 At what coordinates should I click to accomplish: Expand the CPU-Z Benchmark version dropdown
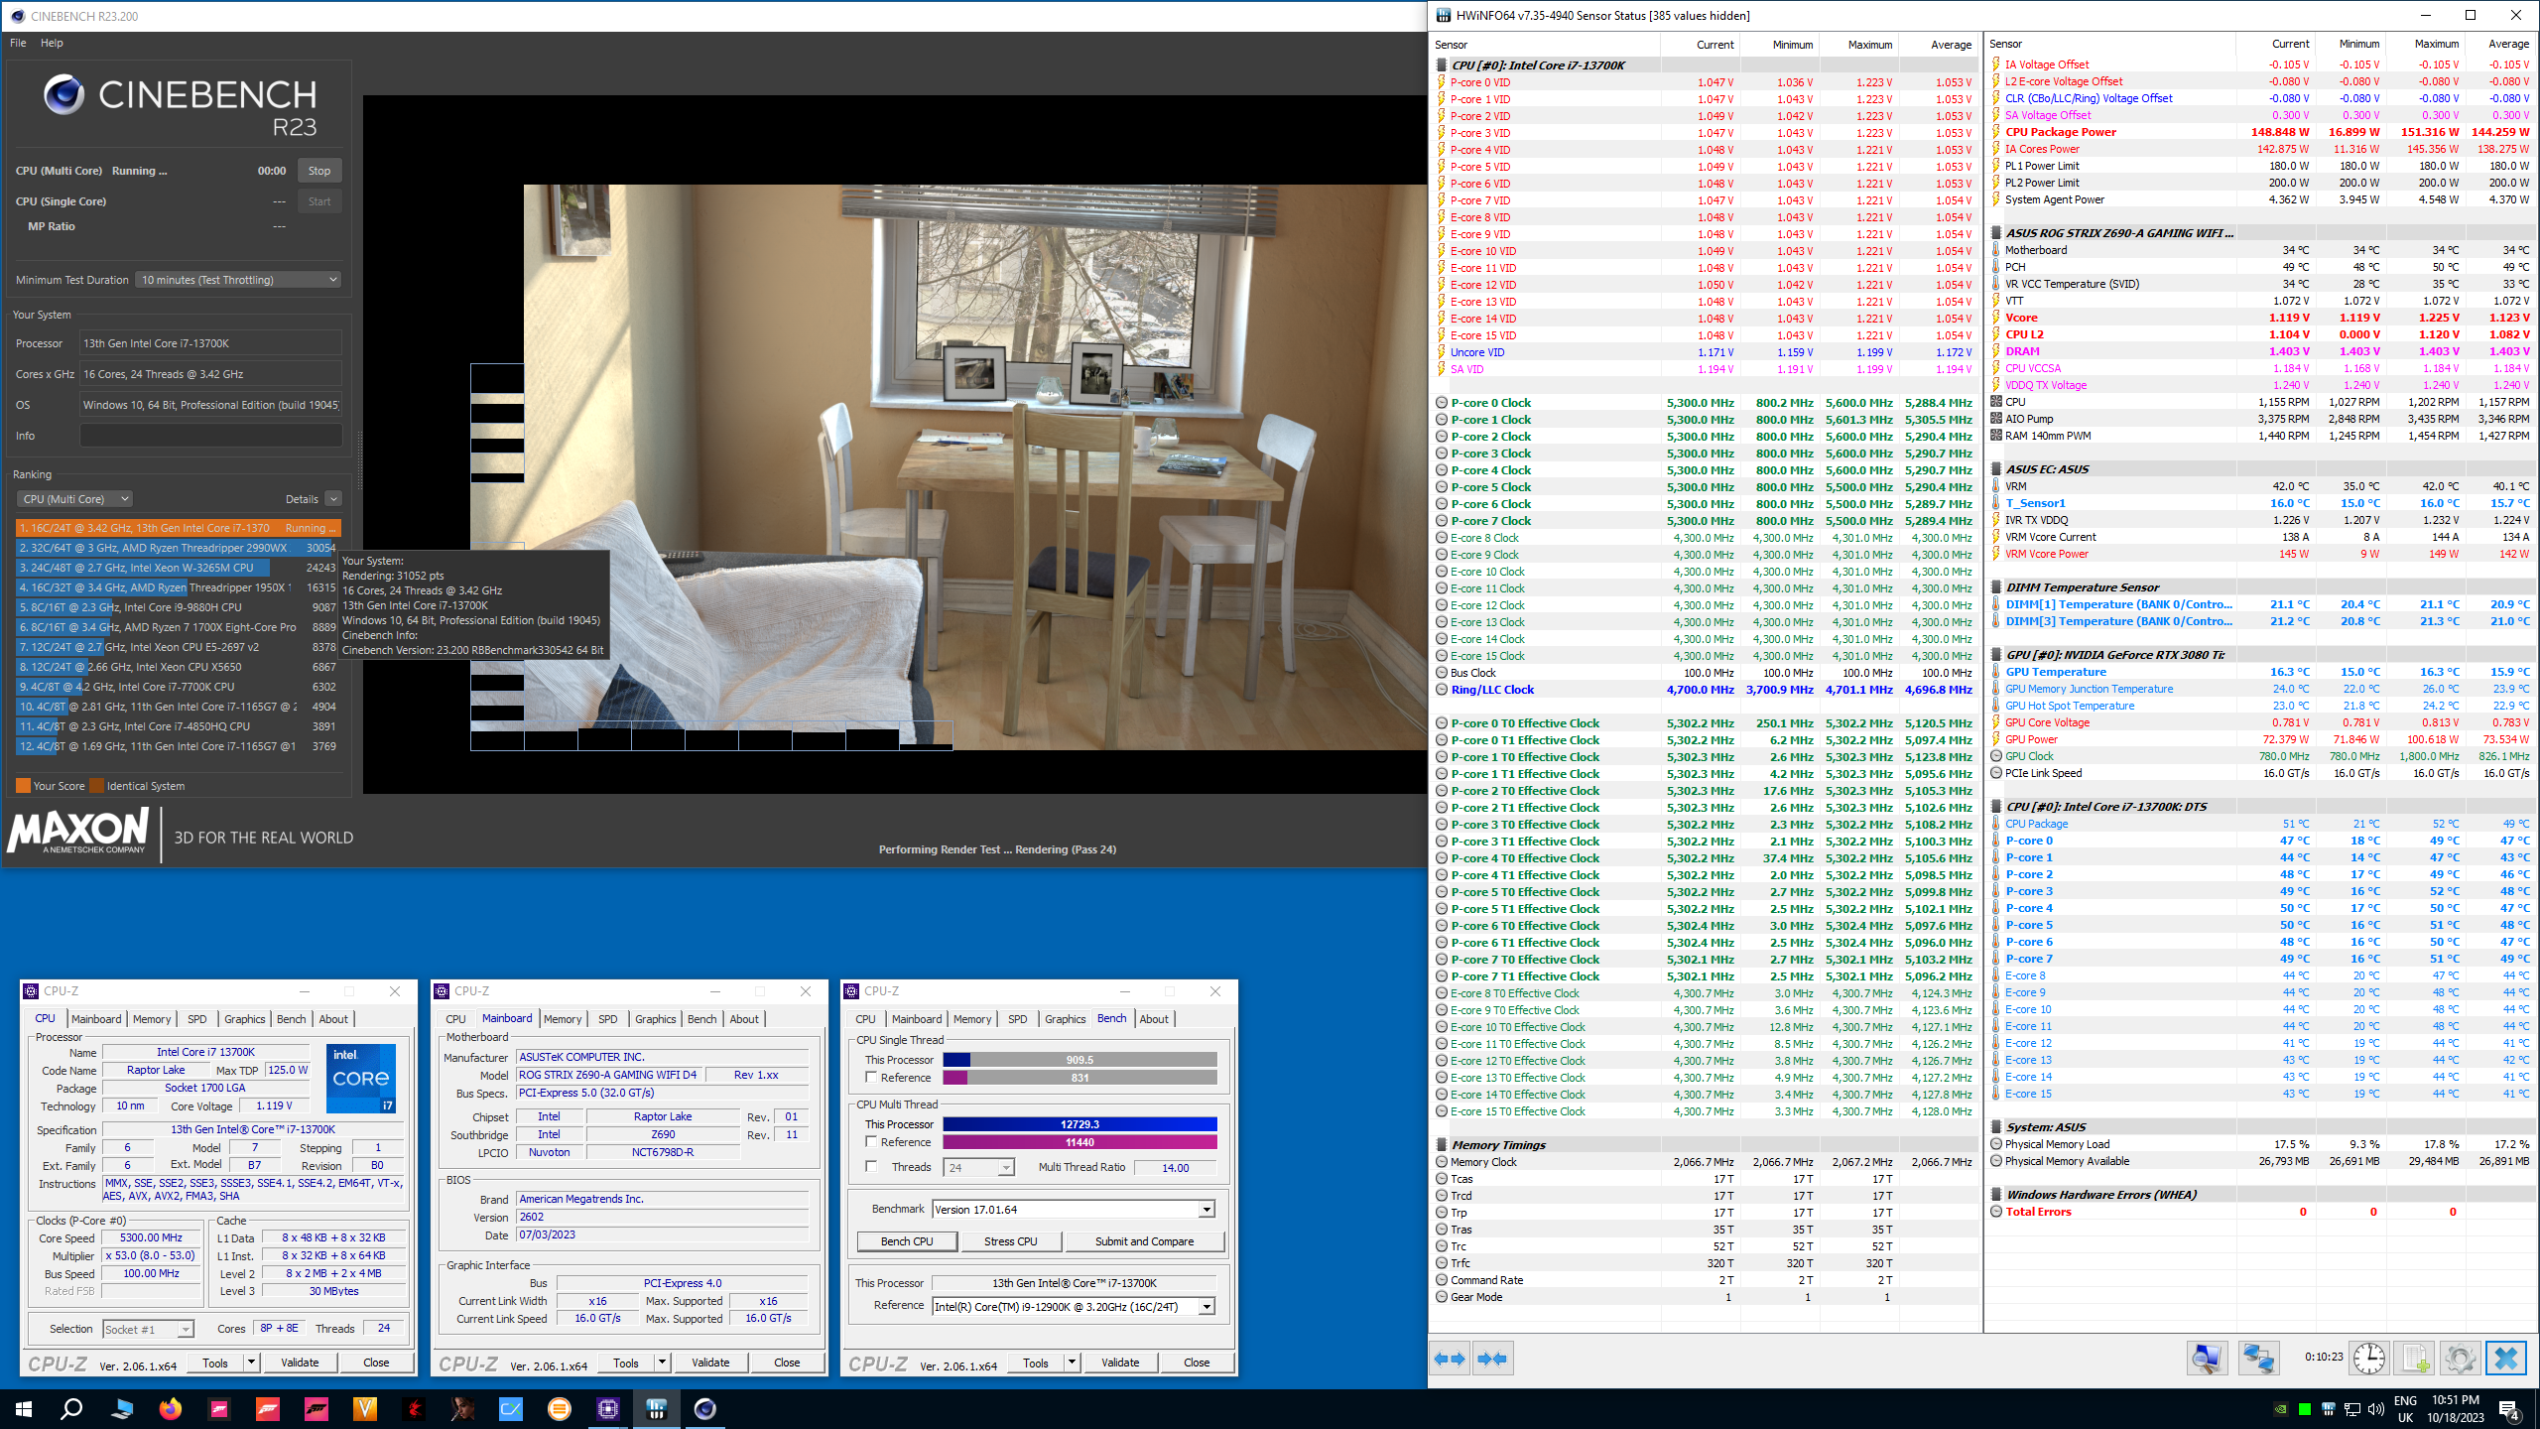[x=1206, y=1210]
